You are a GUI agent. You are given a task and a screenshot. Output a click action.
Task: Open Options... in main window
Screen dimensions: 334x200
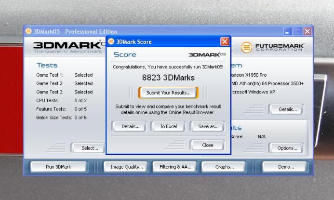[x=287, y=148]
